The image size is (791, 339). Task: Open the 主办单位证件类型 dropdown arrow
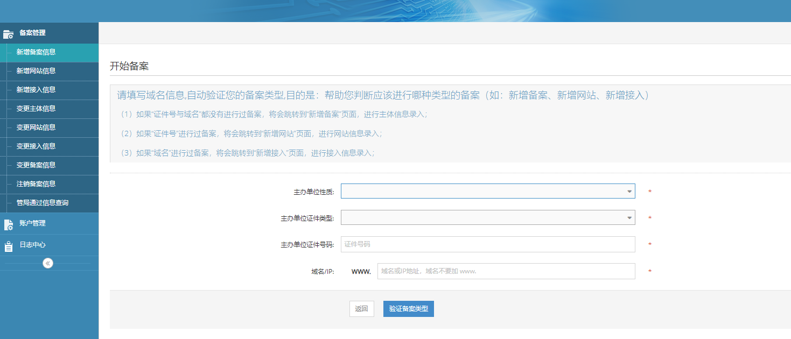click(629, 217)
